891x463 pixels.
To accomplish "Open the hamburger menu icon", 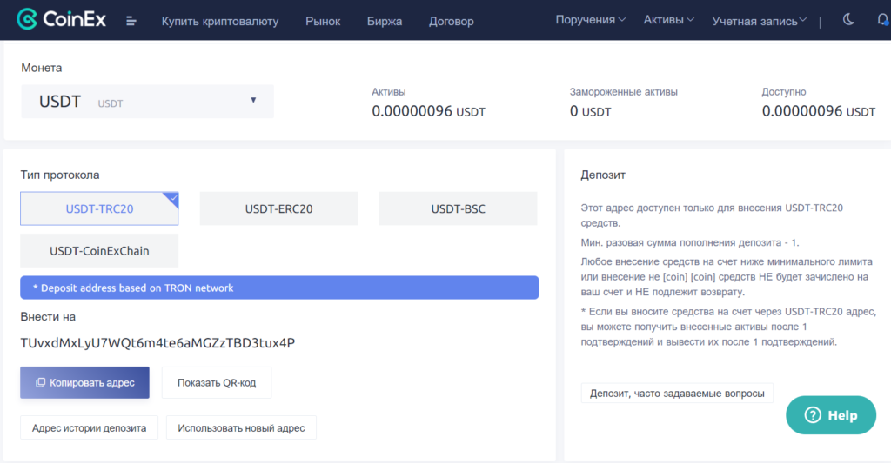I will [x=131, y=21].
